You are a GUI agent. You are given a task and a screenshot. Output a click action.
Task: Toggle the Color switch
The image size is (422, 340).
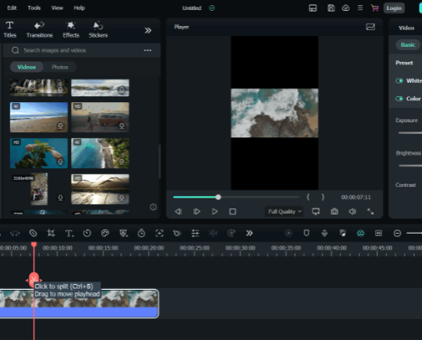(x=399, y=99)
